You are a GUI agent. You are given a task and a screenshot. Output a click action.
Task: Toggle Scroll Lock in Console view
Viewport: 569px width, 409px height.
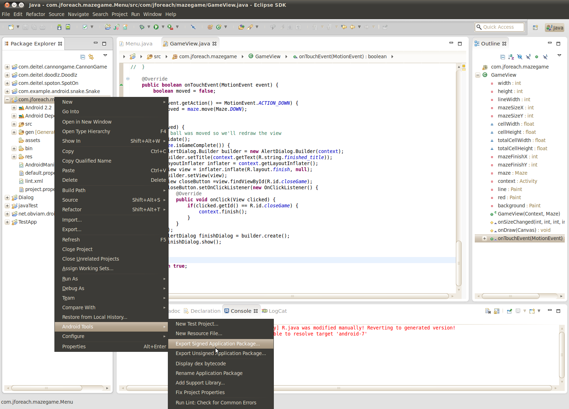click(497, 311)
